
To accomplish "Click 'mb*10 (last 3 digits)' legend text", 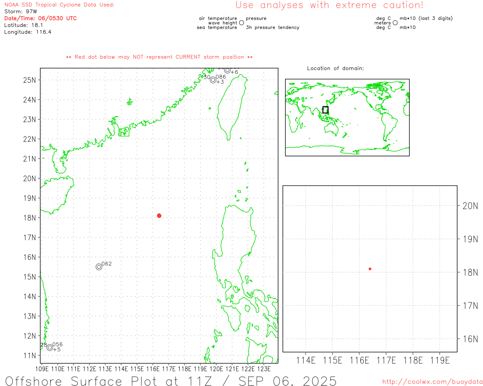I will coord(426,18).
